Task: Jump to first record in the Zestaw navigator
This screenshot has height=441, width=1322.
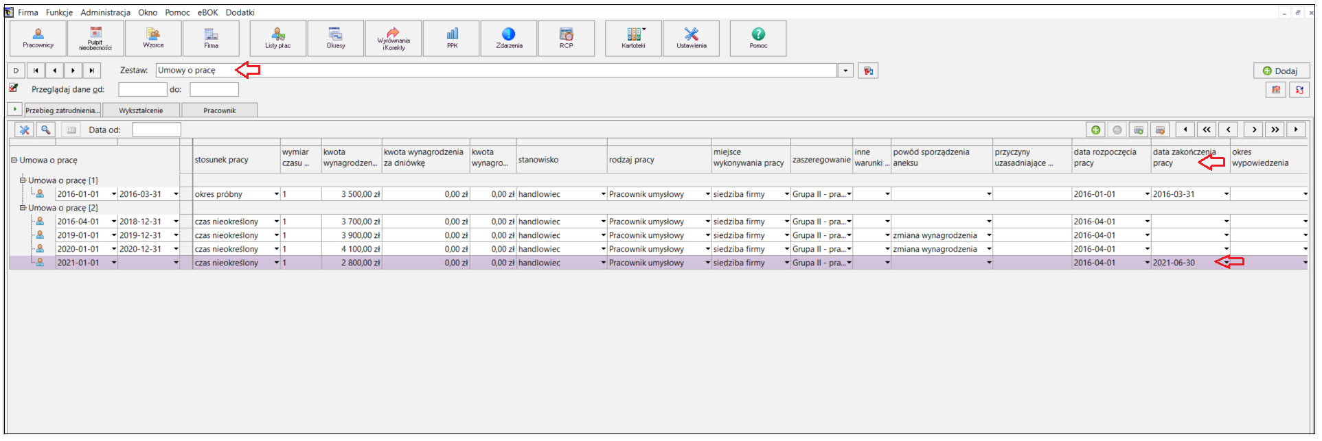Action: (36, 71)
